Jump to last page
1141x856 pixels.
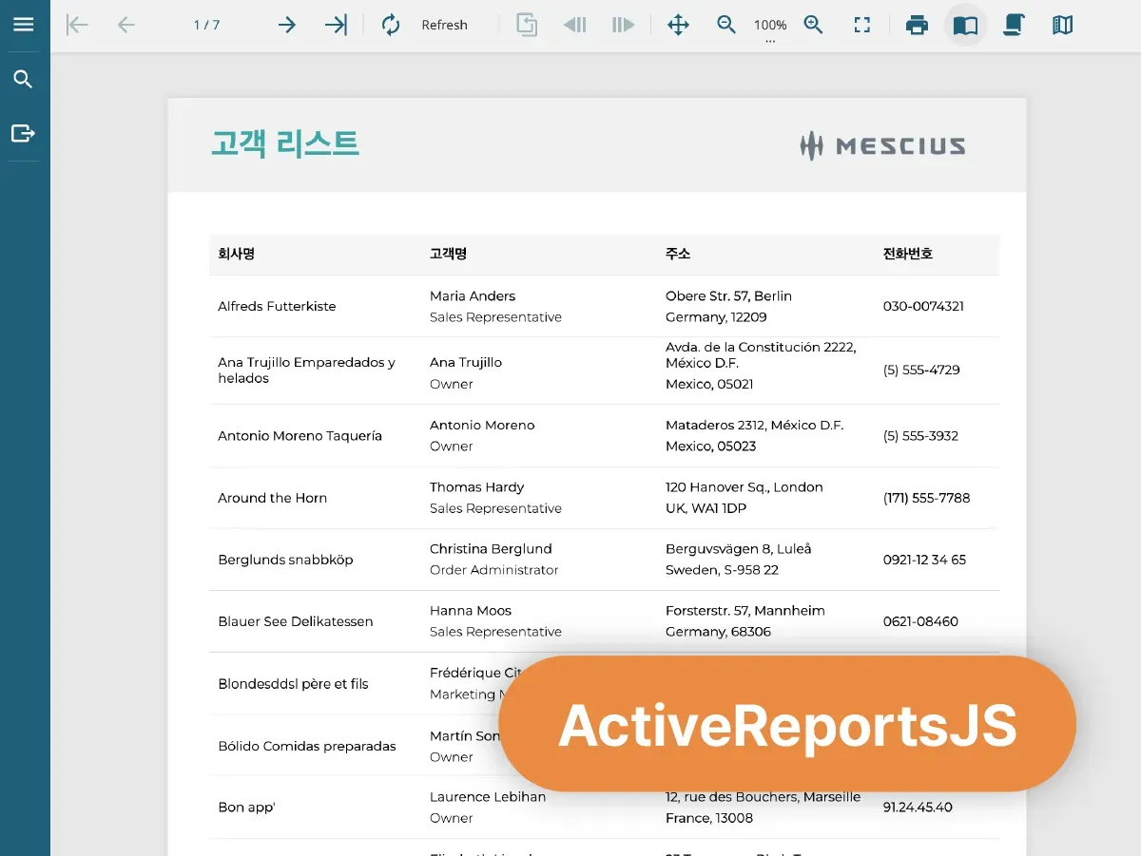336,25
